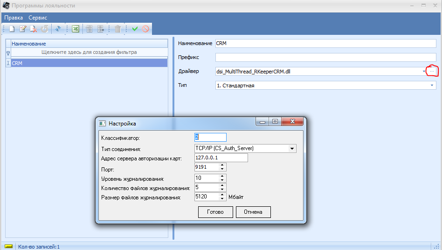Open the Сервис menu
The height and width of the screenshot is (250, 442).
click(x=38, y=18)
